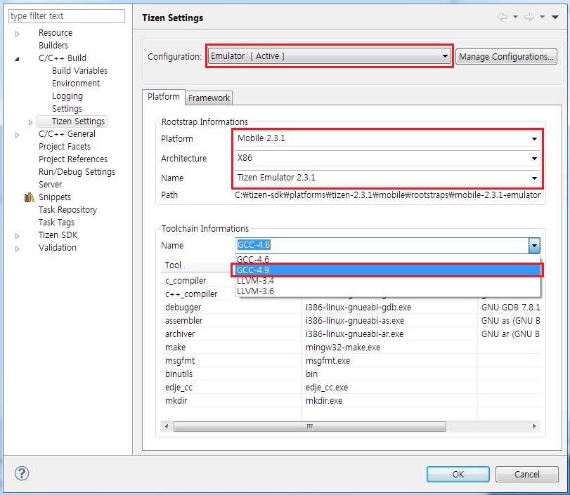Click the horizontal scrollbar thumb
Image resolution: width=570 pixels, height=495 pixels.
pos(310,426)
